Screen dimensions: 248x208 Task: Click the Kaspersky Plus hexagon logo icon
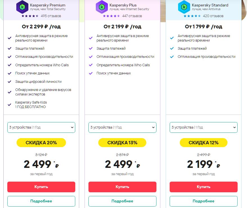(x=101, y=7)
